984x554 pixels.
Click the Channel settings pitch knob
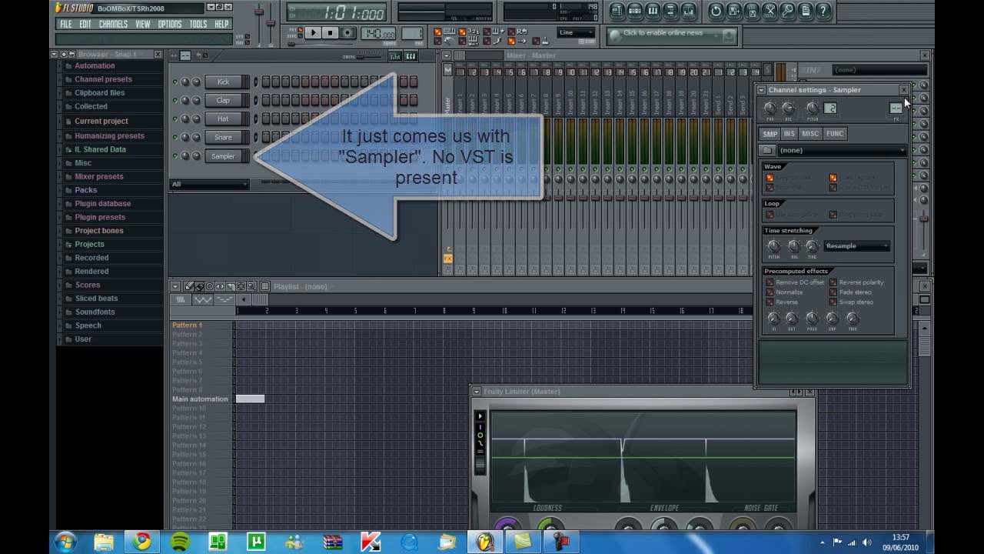pos(812,108)
